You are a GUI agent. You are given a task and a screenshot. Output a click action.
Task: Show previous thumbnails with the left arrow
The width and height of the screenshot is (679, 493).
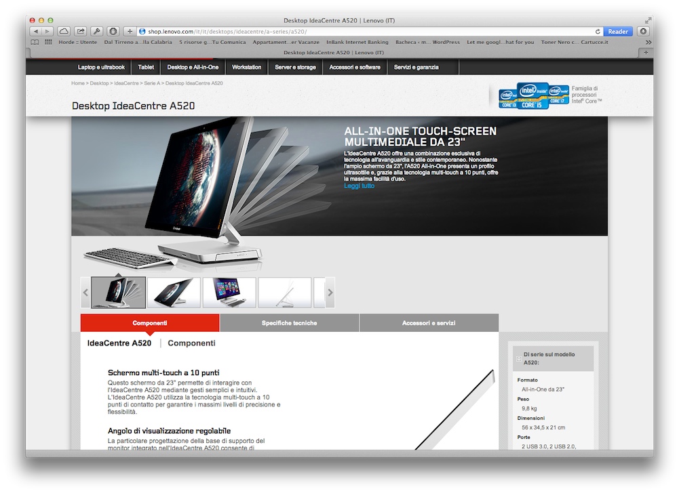pyautogui.click(x=85, y=293)
